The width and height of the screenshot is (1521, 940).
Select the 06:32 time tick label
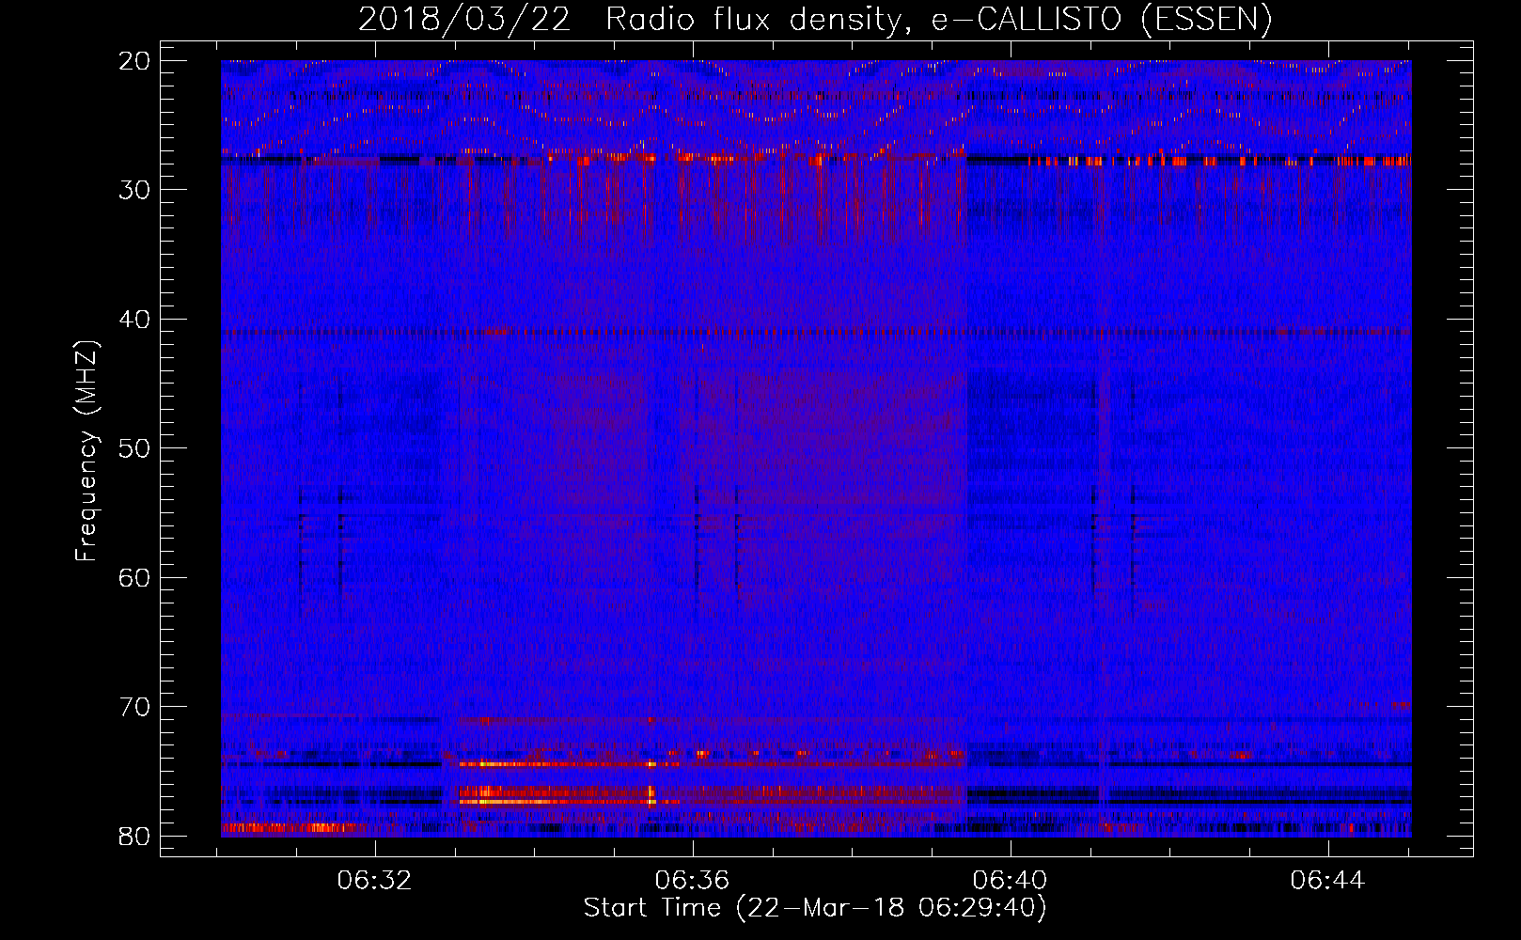tap(375, 881)
